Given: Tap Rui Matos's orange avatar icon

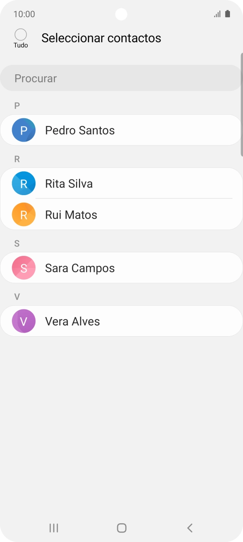Looking at the screenshot, I should click(23, 214).
